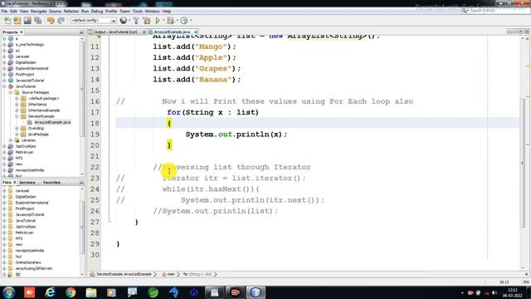The image size is (531, 299).
Task: Click the Profile Project toolbar icon
Action: click(x=184, y=21)
